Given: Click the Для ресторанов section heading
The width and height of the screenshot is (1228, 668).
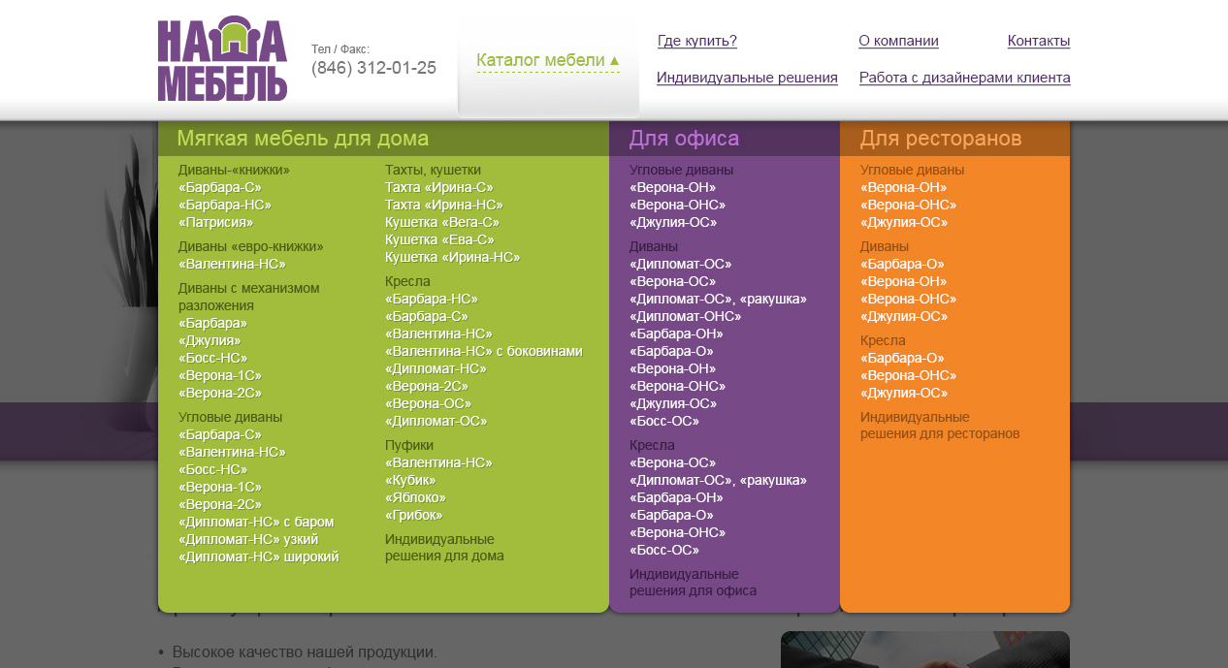Looking at the screenshot, I should tap(940, 139).
